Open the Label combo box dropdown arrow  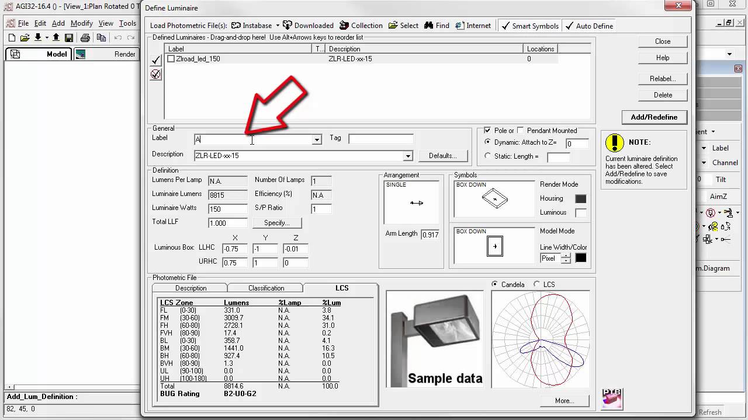[x=317, y=139]
